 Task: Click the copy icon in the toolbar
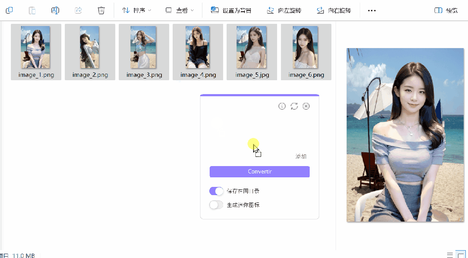click(x=9, y=10)
